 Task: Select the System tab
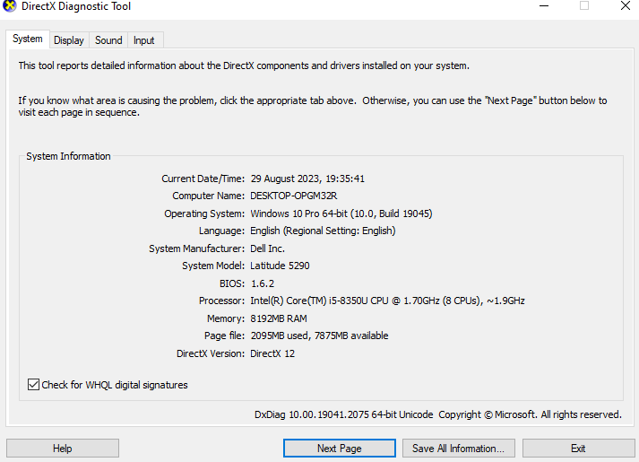tap(28, 39)
